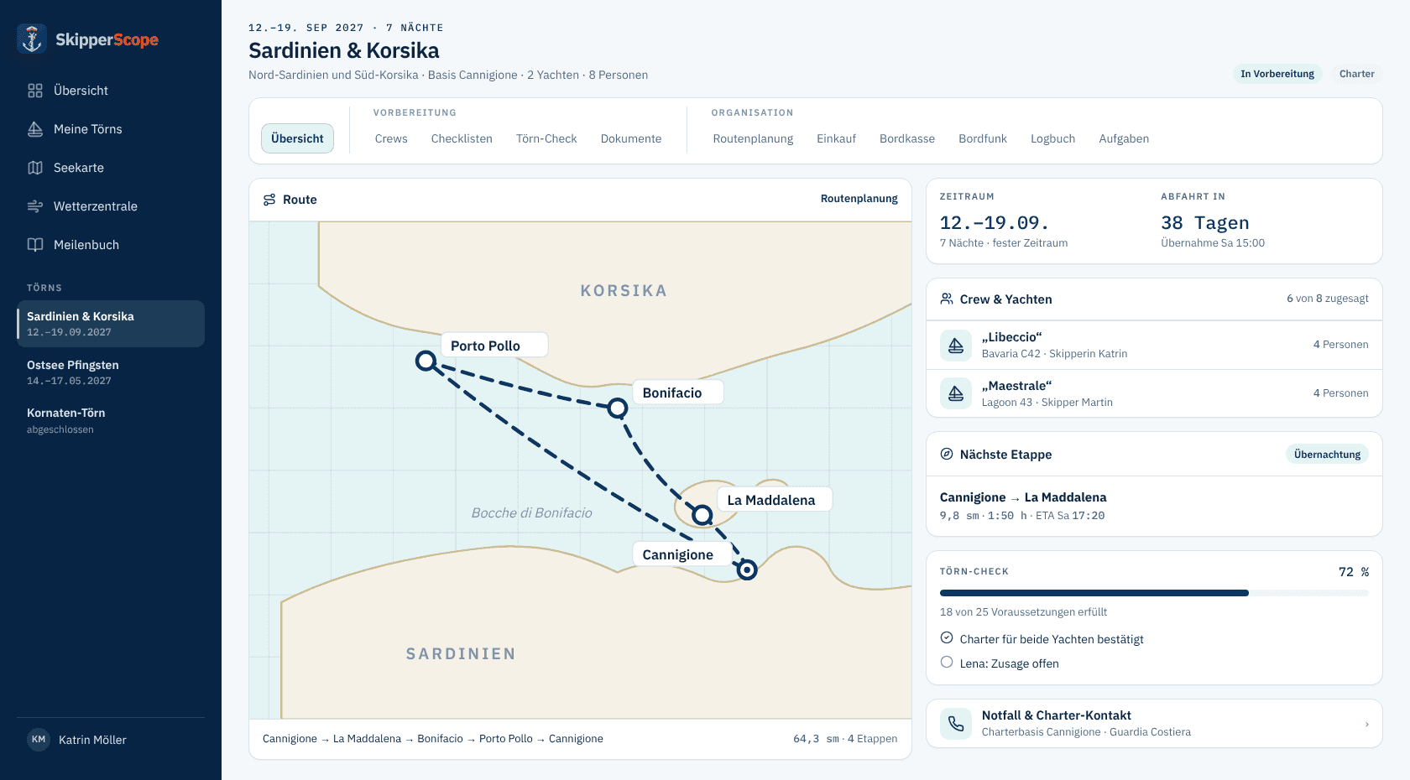This screenshot has width=1410, height=780.
Task: Click the Übernachtung tag
Action: pos(1327,454)
